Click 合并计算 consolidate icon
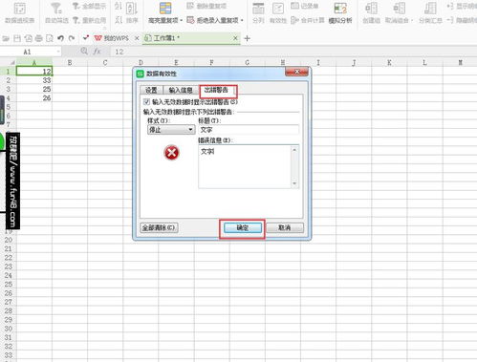Viewport: 477px width, 362px height. click(294, 20)
